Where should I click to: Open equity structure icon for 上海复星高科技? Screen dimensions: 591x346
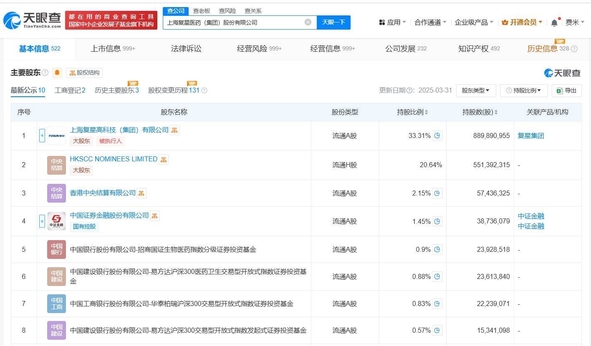click(x=174, y=130)
